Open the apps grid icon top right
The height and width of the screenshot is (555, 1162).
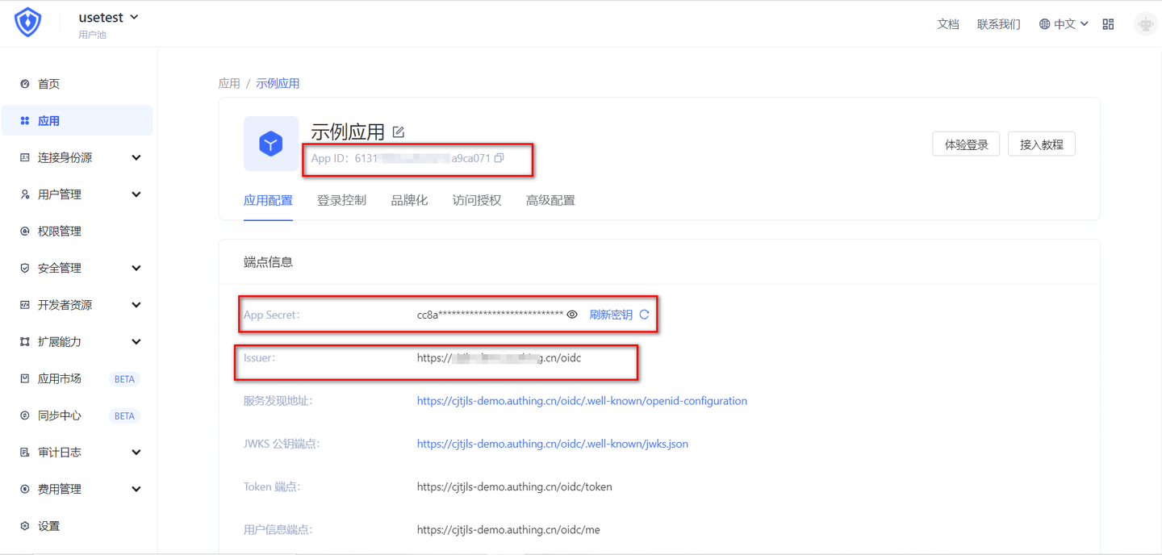[x=1108, y=23]
